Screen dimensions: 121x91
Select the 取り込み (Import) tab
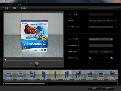point(24,8)
